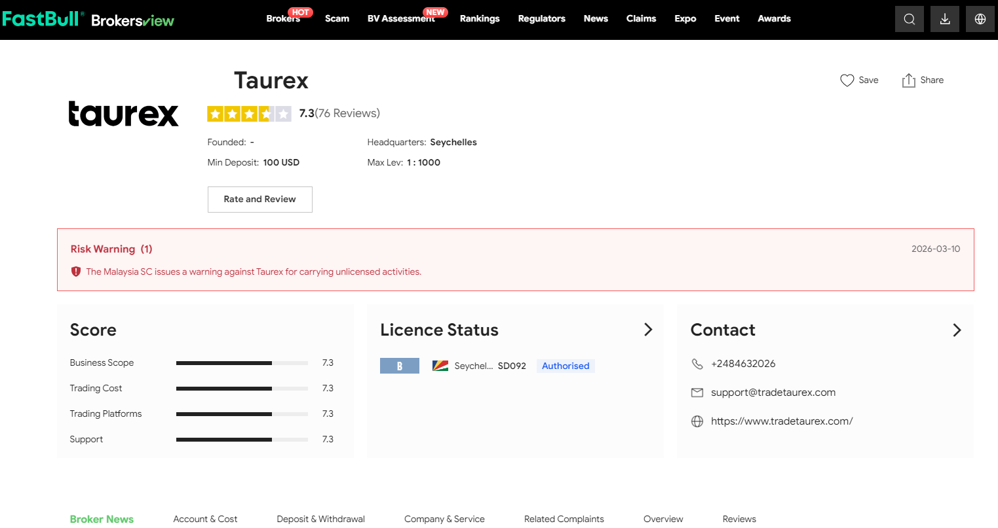This screenshot has height=528, width=998.
Task: Open the search icon in header
Action: 909,19
